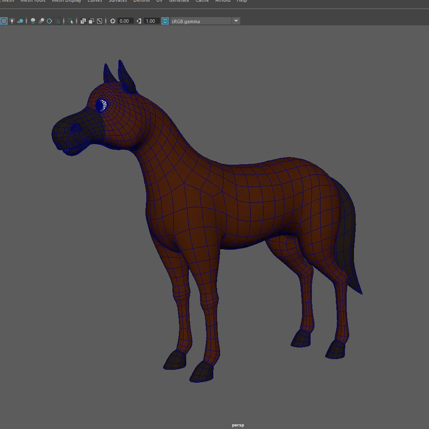Toggle the Textured display checker icon
Viewport: 429px width, 429px height.
tap(3, 21)
